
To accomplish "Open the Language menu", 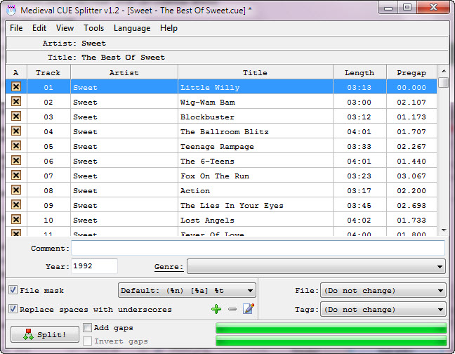I will (132, 28).
